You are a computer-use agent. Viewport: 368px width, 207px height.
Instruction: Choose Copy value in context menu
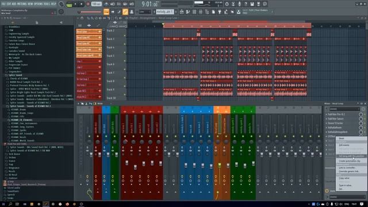[x=344, y=178]
